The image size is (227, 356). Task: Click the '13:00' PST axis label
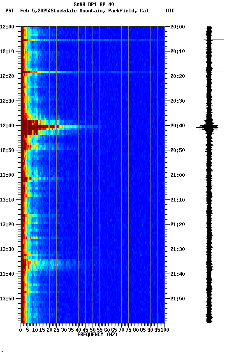[x=7, y=175]
